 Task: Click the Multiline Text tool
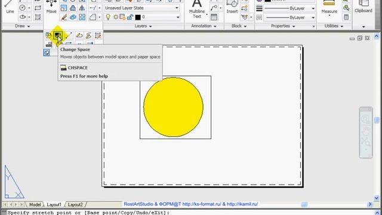point(197,10)
